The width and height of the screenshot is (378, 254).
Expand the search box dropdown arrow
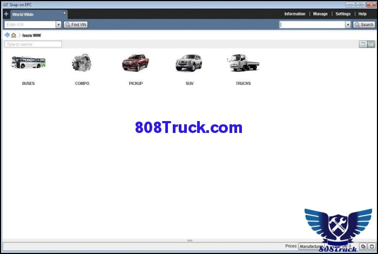click(x=348, y=25)
